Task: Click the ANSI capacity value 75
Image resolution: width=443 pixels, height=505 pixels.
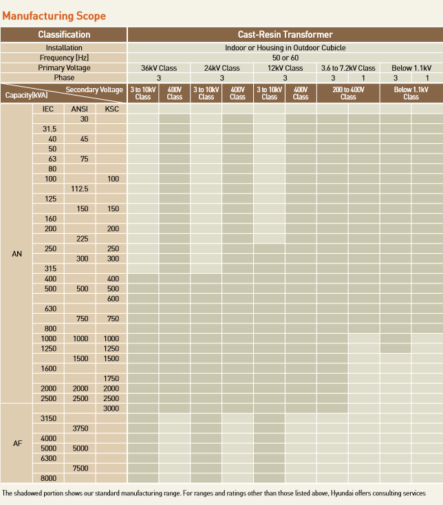Action: tap(84, 159)
